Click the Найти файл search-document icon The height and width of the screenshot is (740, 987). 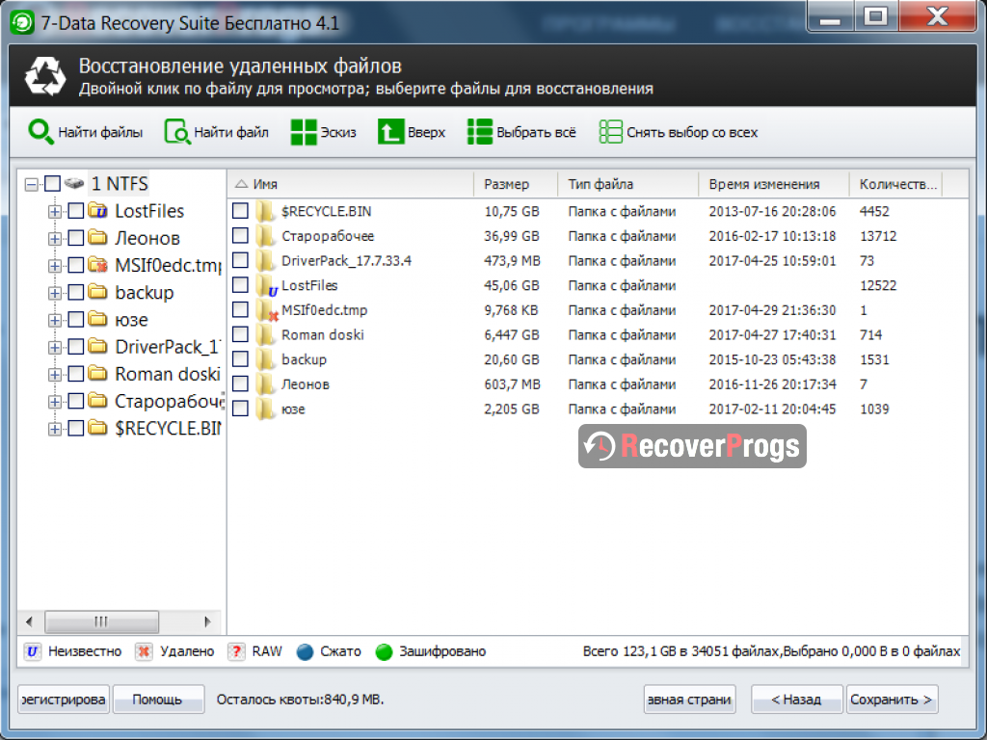pos(177,132)
